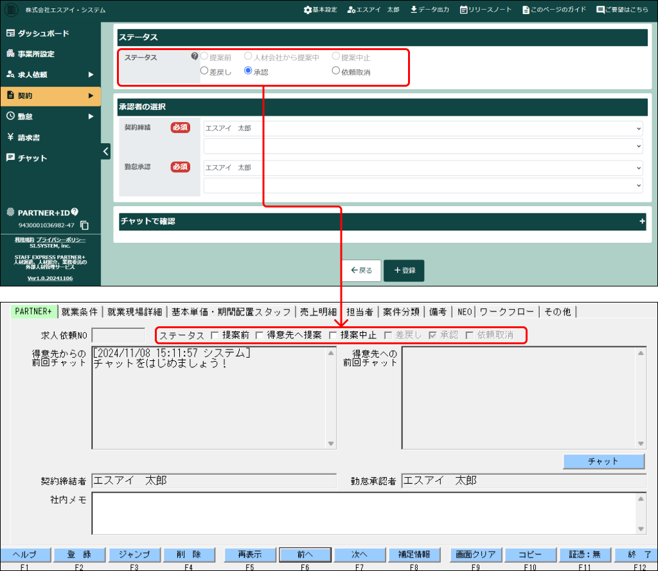Expand チャットで確認 section plus icon
658x571 pixels.
(642, 221)
